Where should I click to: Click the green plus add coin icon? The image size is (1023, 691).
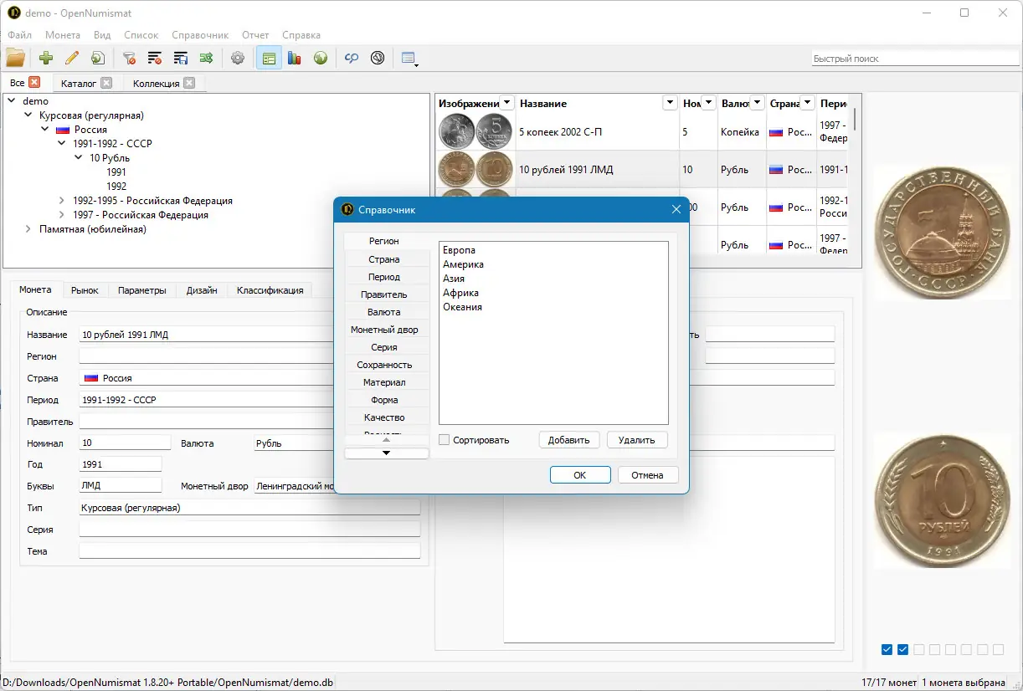tap(46, 59)
